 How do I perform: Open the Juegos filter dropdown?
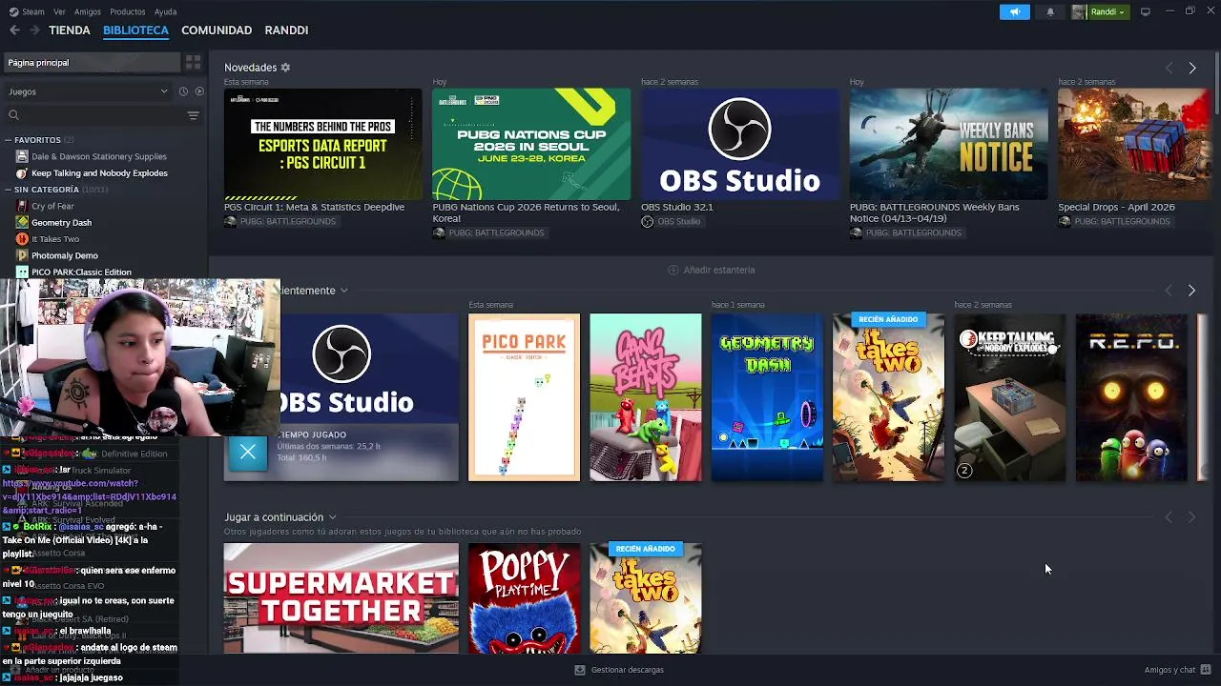(88, 91)
